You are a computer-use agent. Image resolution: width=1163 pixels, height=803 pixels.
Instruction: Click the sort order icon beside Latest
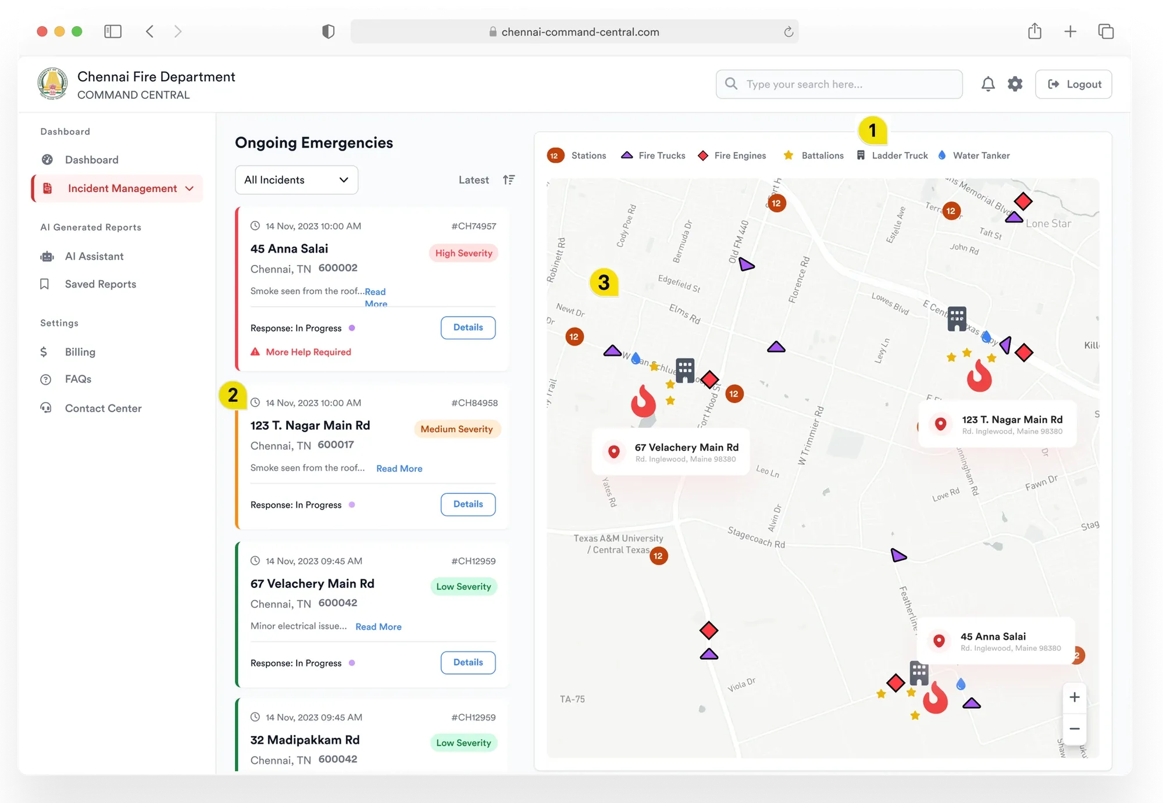tap(509, 180)
